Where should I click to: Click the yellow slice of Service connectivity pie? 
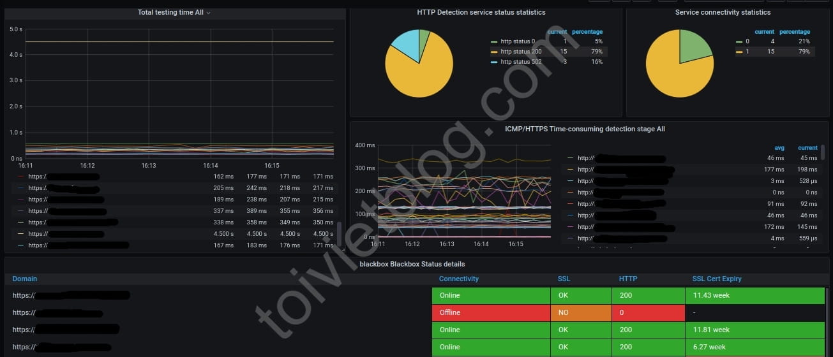click(670, 73)
